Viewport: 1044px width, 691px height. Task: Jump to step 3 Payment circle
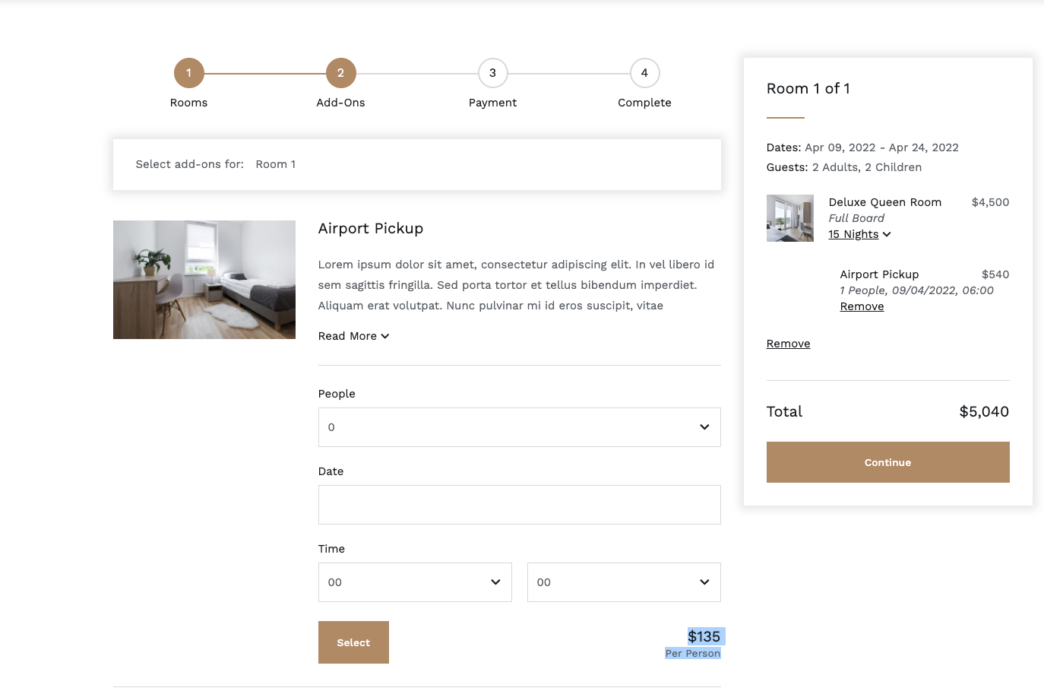492,73
